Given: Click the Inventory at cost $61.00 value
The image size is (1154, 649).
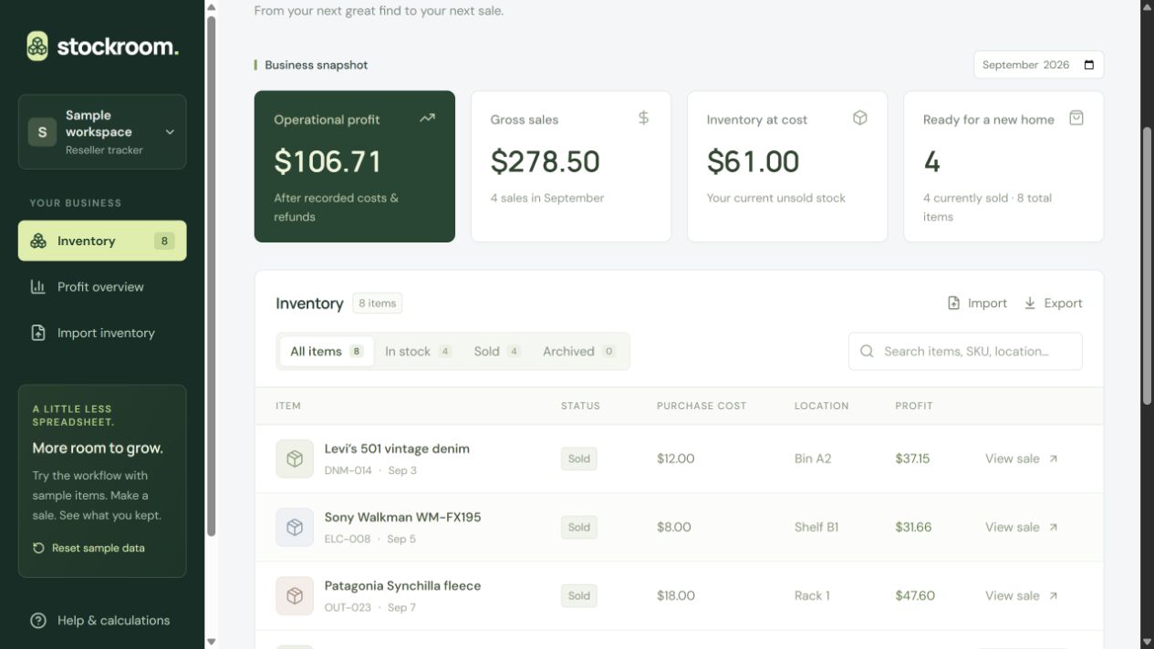Looking at the screenshot, I should coord(753,161).
